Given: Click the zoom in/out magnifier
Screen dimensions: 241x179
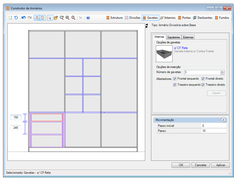Looking at the screenshot, I should tap(62, 18).
